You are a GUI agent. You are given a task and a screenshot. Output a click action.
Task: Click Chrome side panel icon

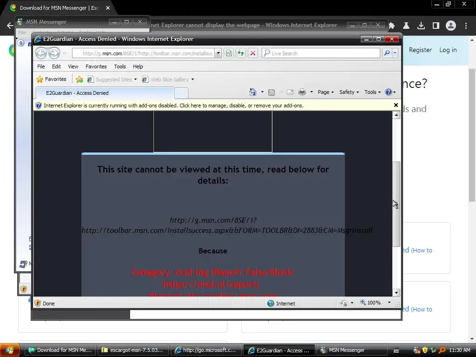(436, 26)
